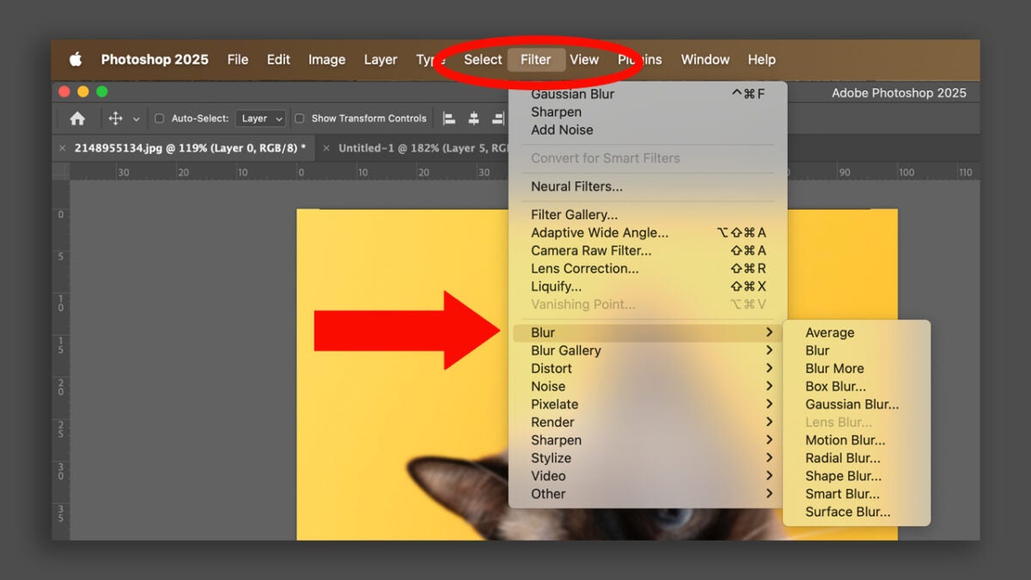Switch to the Untitled-1 document tab
Image resolution: width=1031 pixels, height=580 pixels.
coord(412,148)
